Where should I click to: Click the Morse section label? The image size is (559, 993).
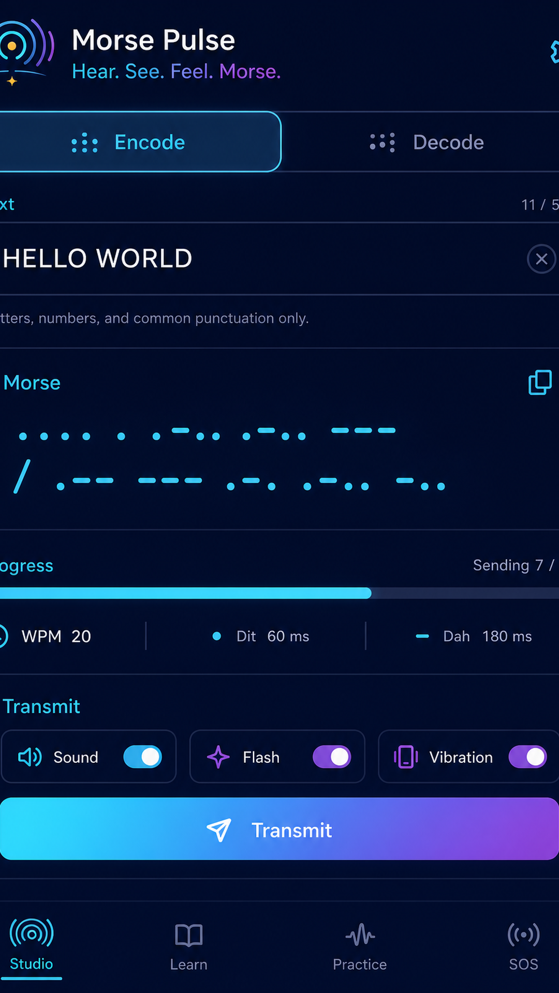(x=32, y=383)
